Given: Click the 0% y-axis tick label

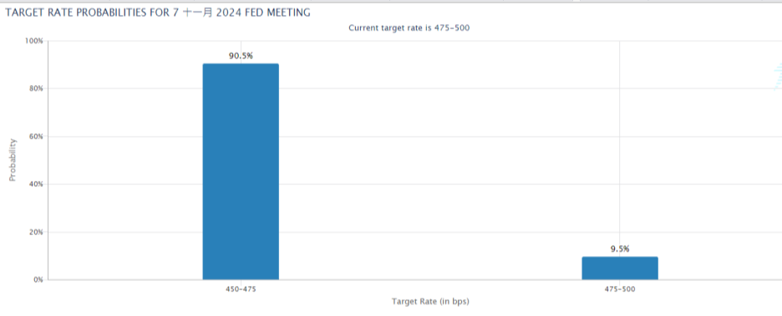Looking at the screenshot, I should (x=38, y=279).
